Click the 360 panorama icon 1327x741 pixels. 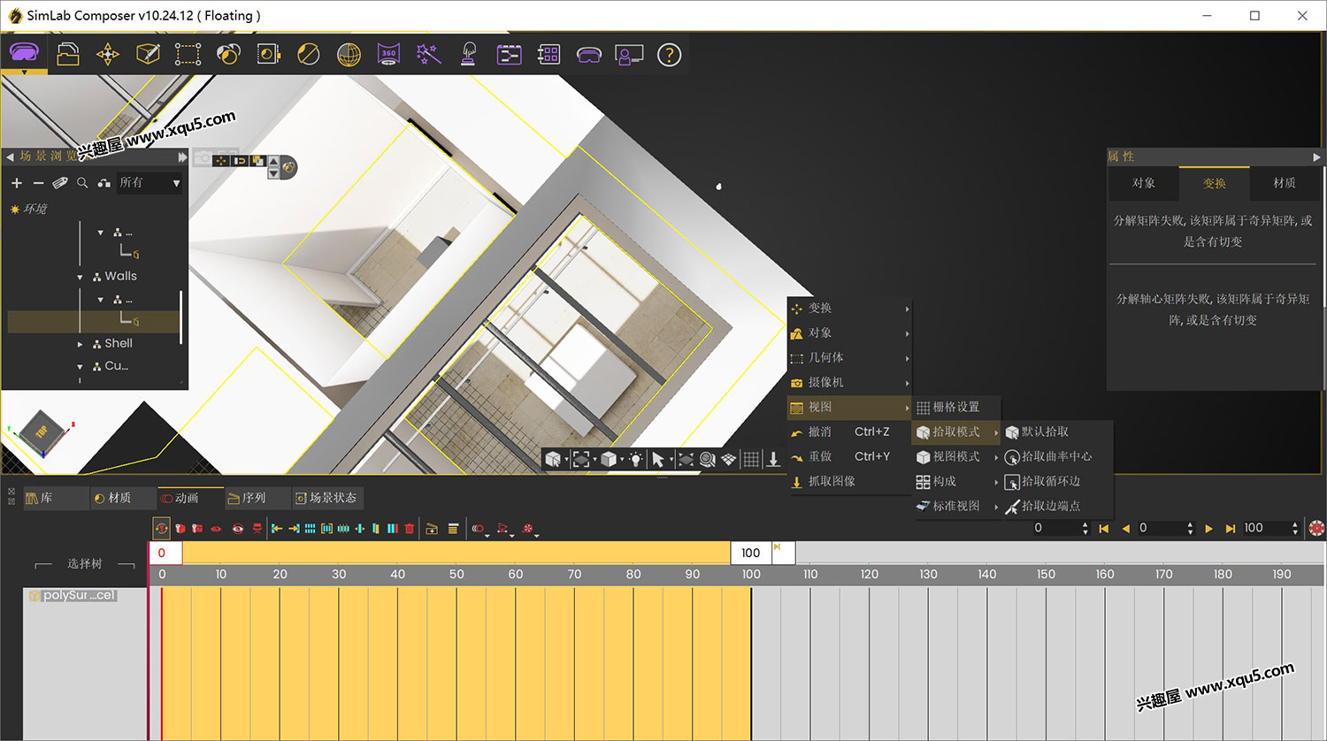[388, 55]
